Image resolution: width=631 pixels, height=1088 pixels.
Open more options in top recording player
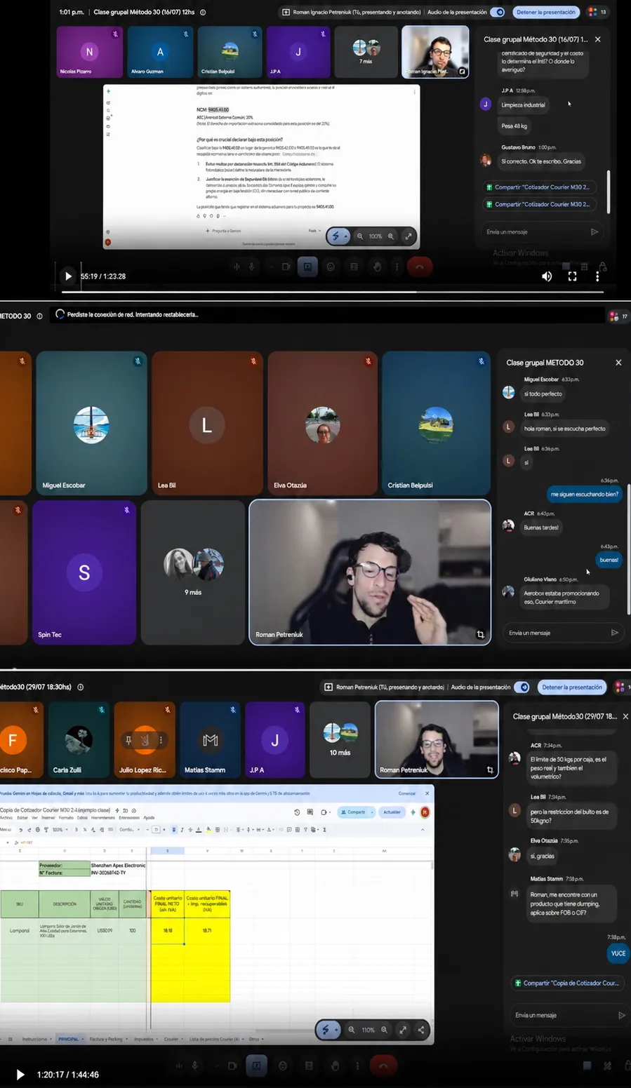click(597, 276)
